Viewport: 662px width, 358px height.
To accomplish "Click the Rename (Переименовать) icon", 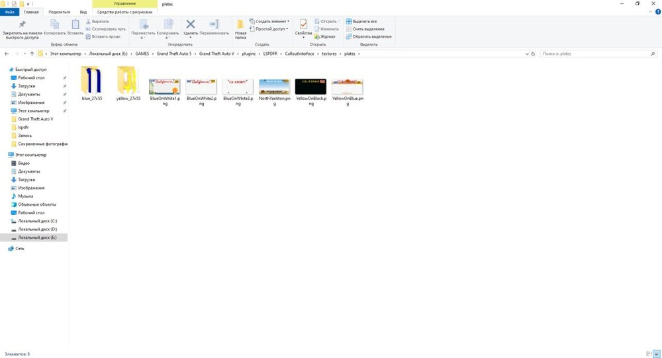I will click(214, 24).
